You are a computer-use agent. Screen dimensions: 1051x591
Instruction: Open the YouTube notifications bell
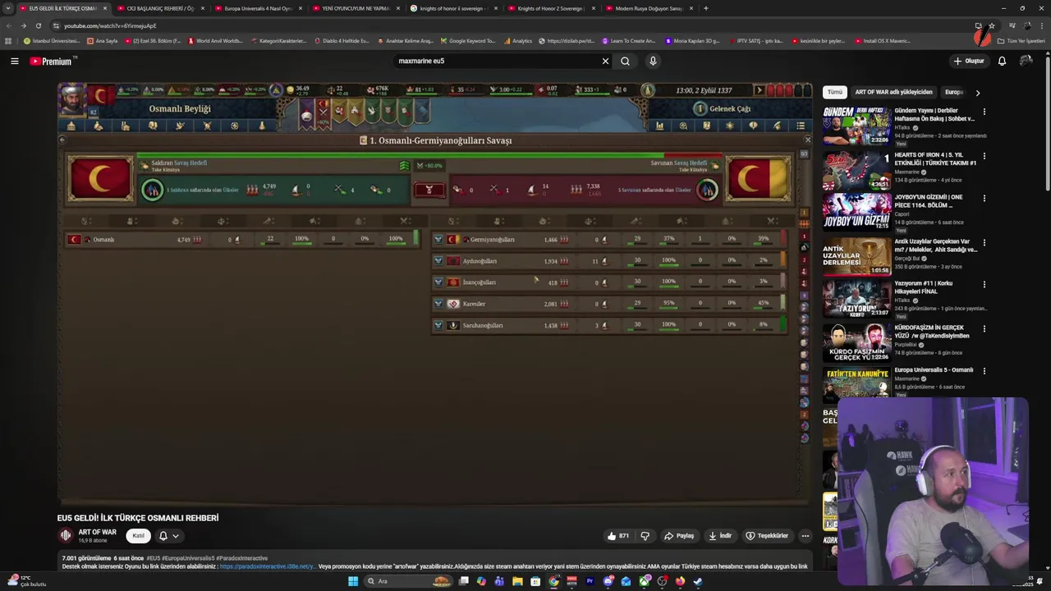(x=1002, y=61)
